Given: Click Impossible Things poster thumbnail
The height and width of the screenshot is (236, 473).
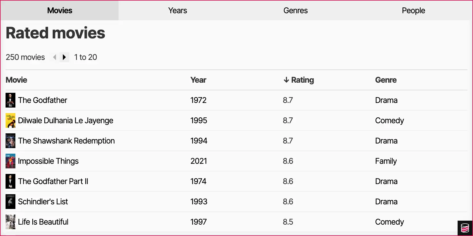Looking at the screenshot, I should (x=10, y=161).
